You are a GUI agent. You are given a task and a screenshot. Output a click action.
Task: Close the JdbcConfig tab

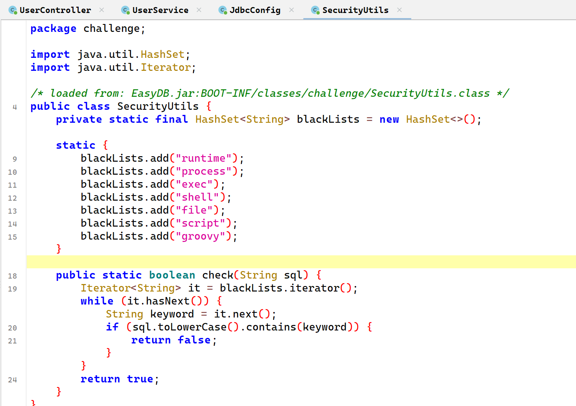tap(291, 10)
